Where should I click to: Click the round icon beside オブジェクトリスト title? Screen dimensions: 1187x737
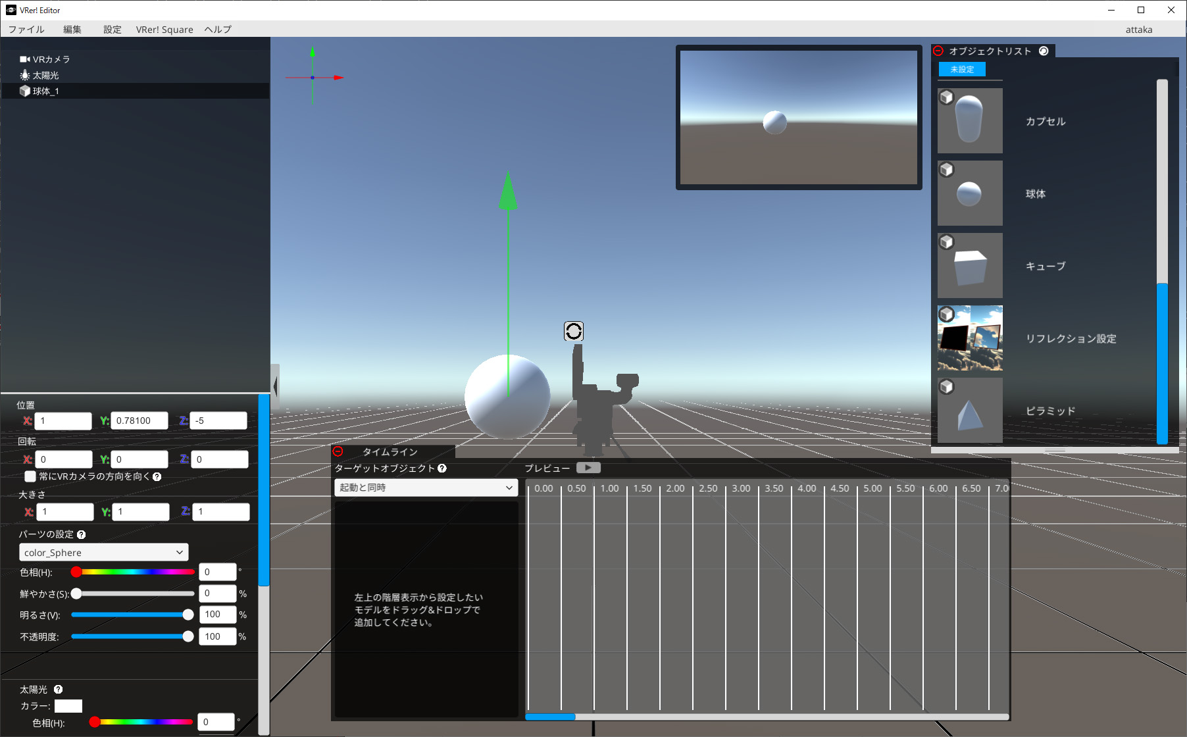click(x=1044, y=51)
